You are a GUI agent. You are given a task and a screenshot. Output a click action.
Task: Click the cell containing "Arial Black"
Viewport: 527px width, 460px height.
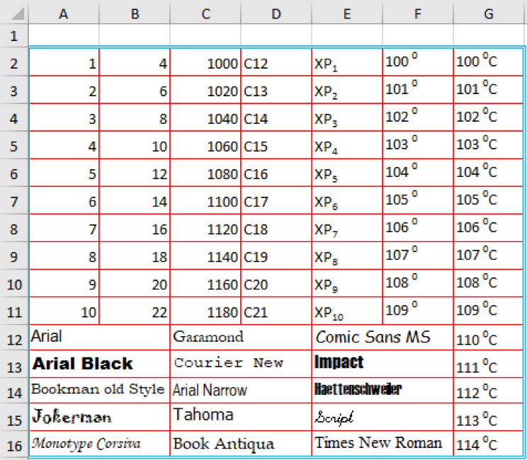[x=99, y=364]
